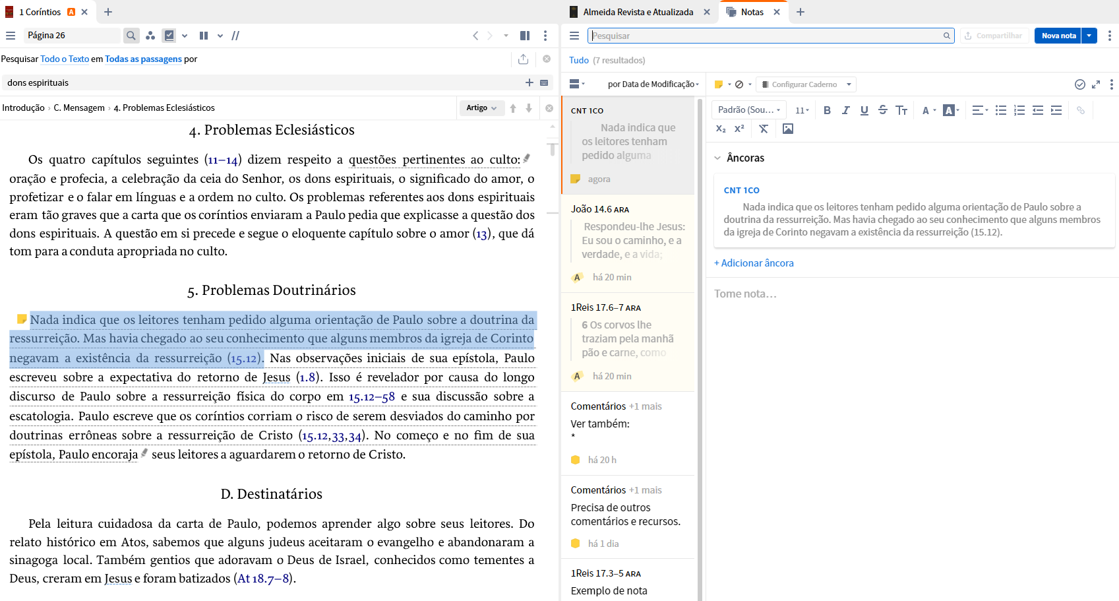
Task: Click the circled checkmark icon in the note editor
Action: click(1080, 84)
